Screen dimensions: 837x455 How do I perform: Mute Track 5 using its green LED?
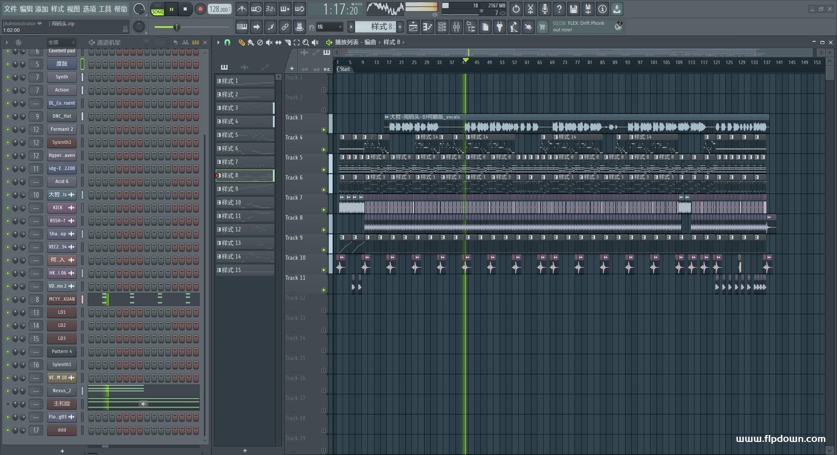tap(323, 170)
